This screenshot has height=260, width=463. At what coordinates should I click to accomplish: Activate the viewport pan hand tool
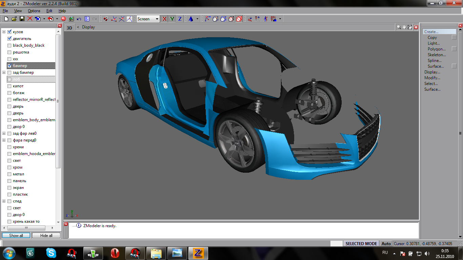click(404, 27)
